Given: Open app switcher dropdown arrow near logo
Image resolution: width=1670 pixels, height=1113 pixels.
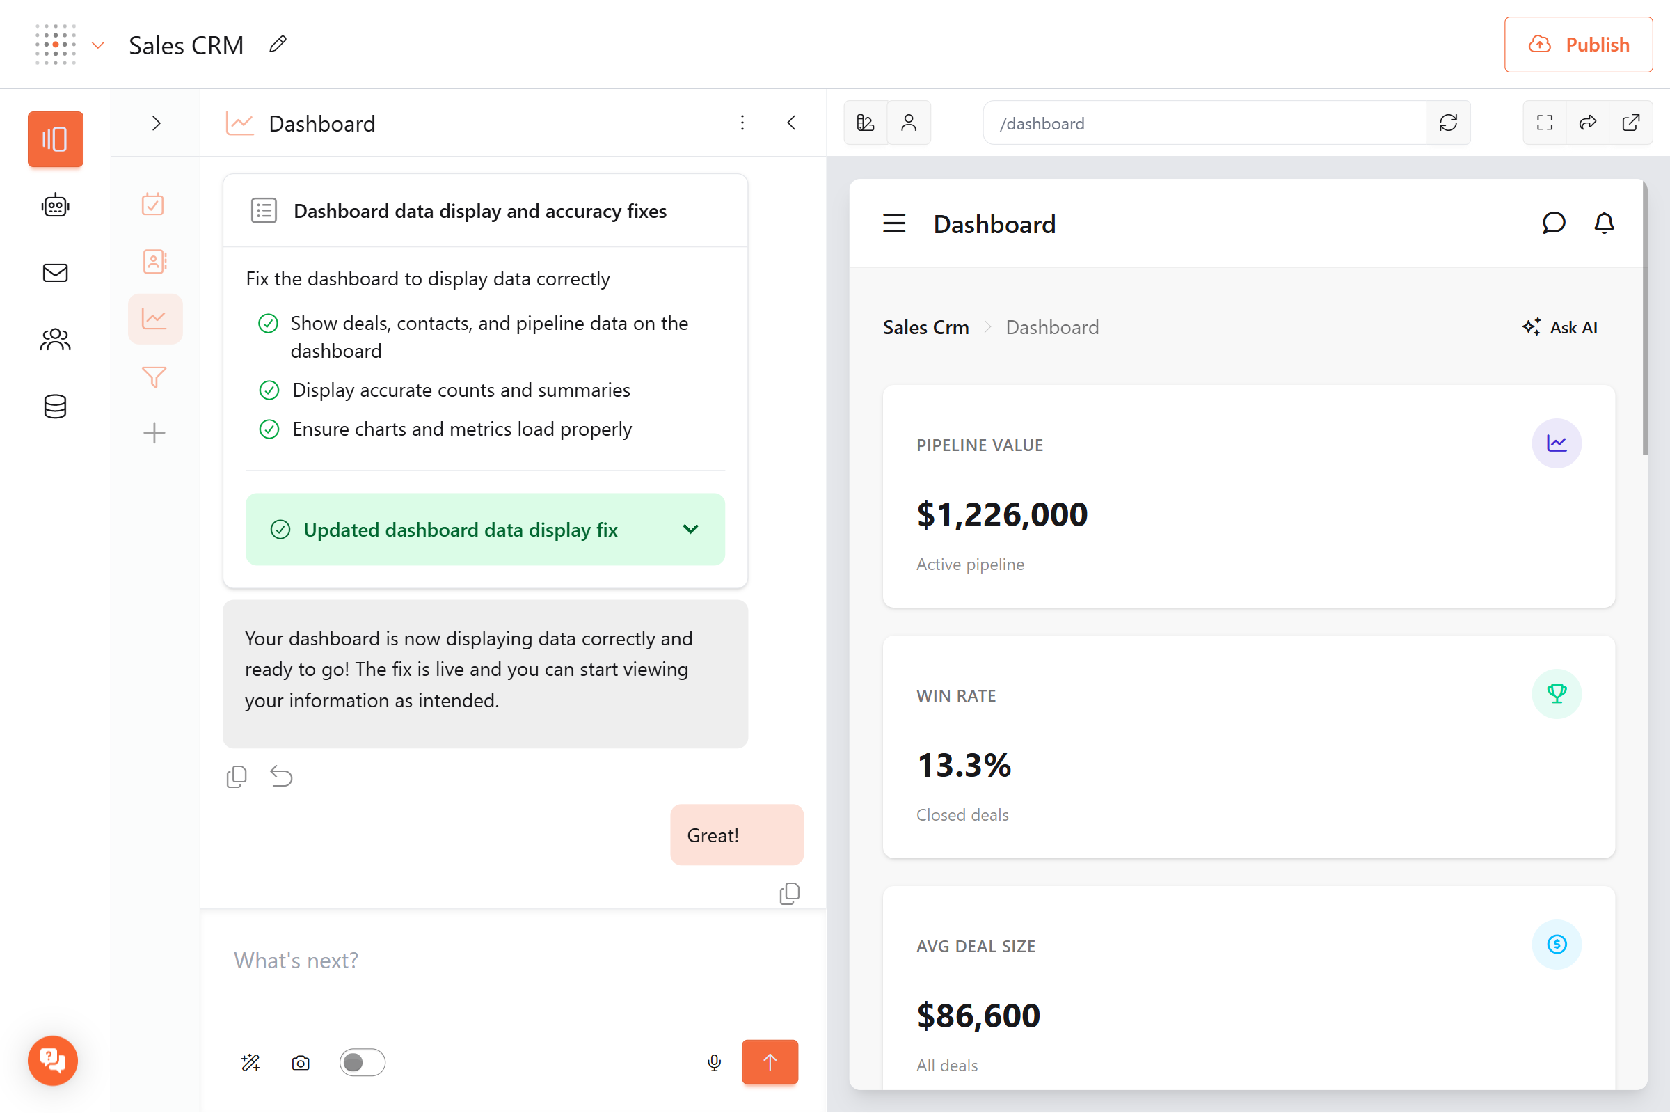Looking at the screenshot, I should pos(99,45).
